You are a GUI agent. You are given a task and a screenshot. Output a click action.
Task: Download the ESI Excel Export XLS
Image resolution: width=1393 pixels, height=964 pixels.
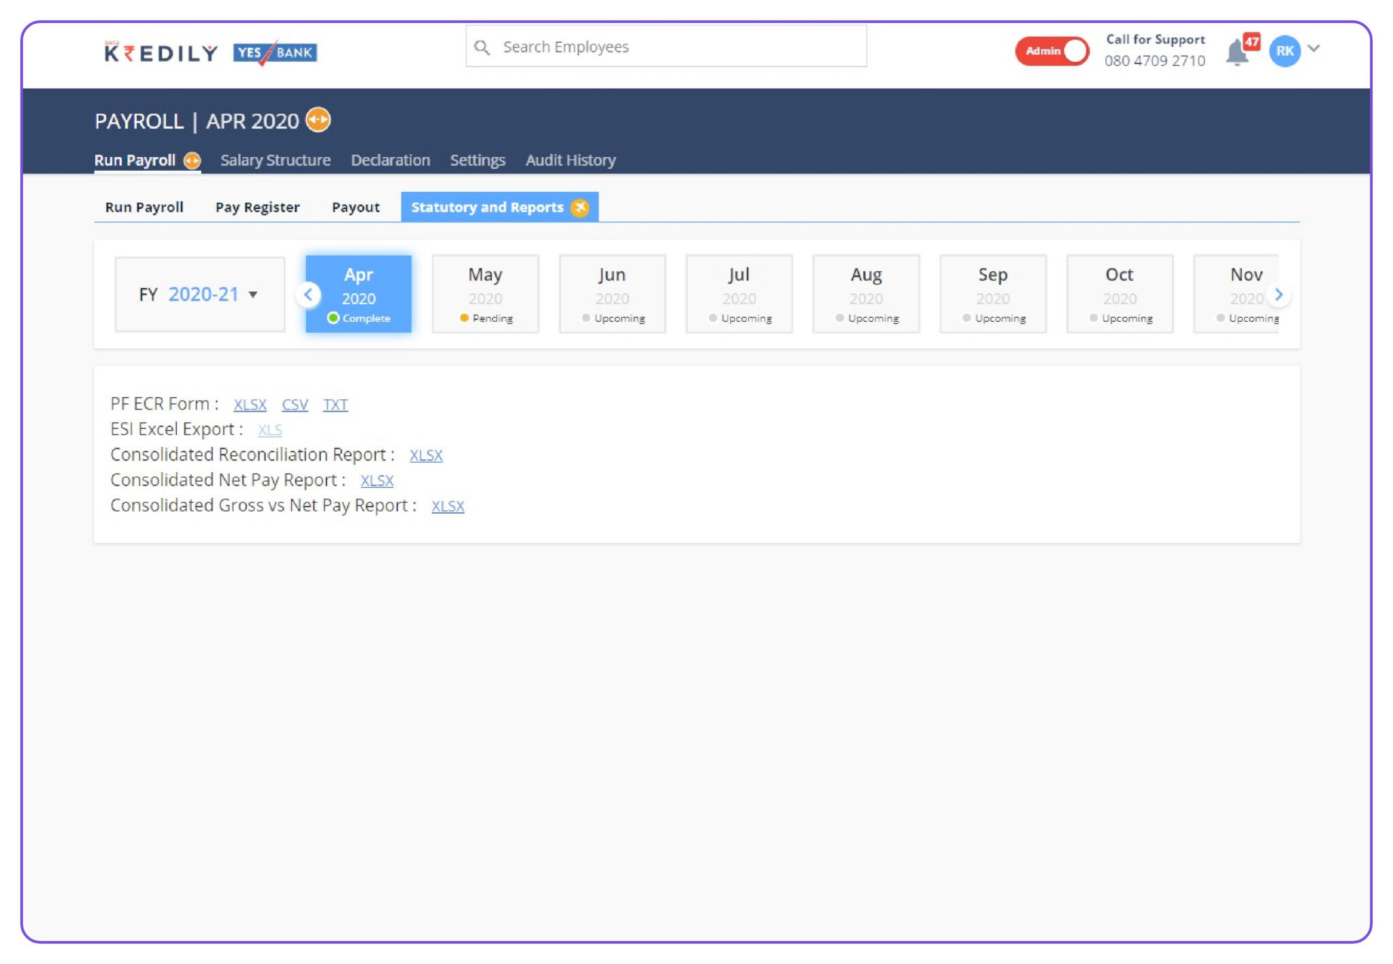tap(269, 430)
